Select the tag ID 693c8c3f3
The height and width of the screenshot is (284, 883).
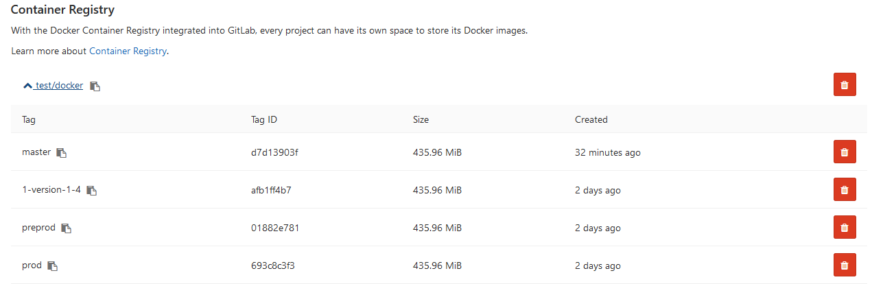coord(273,265)
